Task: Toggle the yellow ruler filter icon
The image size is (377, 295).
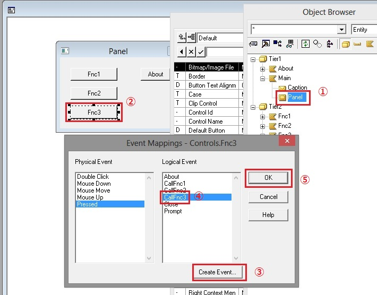Action: 357,44
